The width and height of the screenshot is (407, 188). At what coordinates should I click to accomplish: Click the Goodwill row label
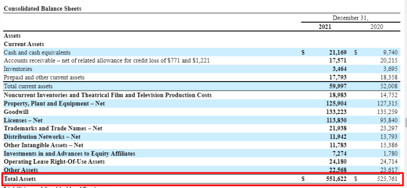click(16, 112)
